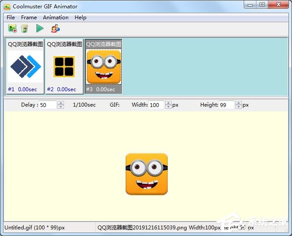Decrease GIF Height with down arrow
292x236 pixels.
(x=238, y=107)
